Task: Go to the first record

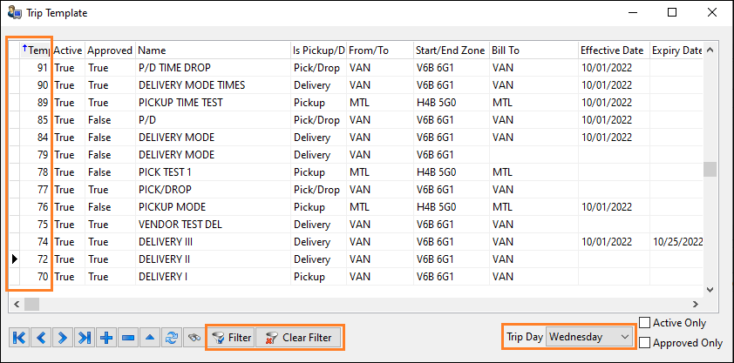Action: point(17,338)
